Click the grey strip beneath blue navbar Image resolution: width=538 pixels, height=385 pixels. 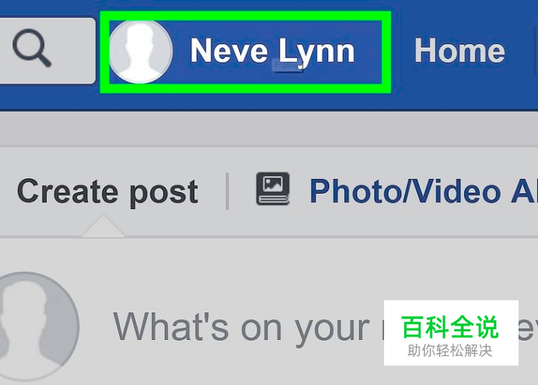(269, 128)
